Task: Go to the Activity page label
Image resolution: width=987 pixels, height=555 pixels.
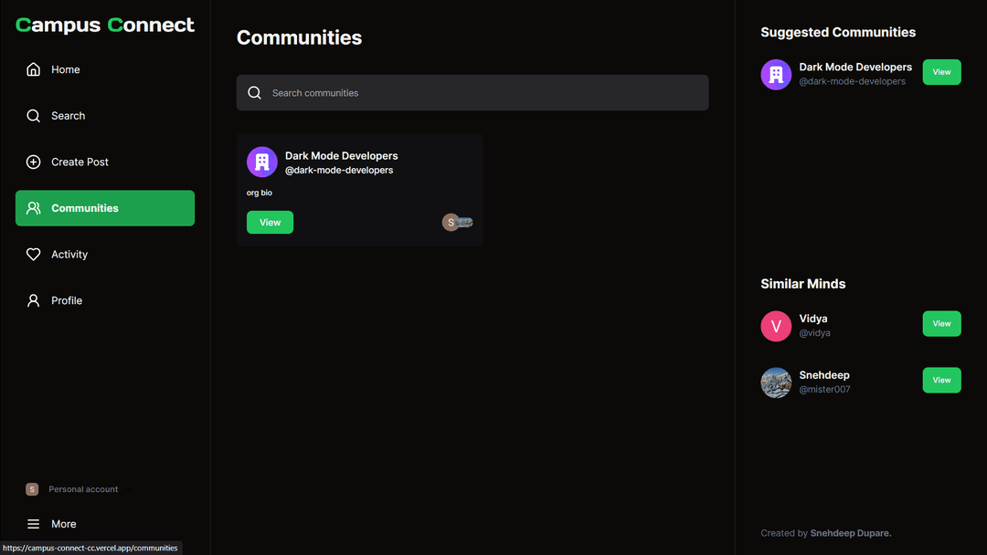Action: [69, 255]
